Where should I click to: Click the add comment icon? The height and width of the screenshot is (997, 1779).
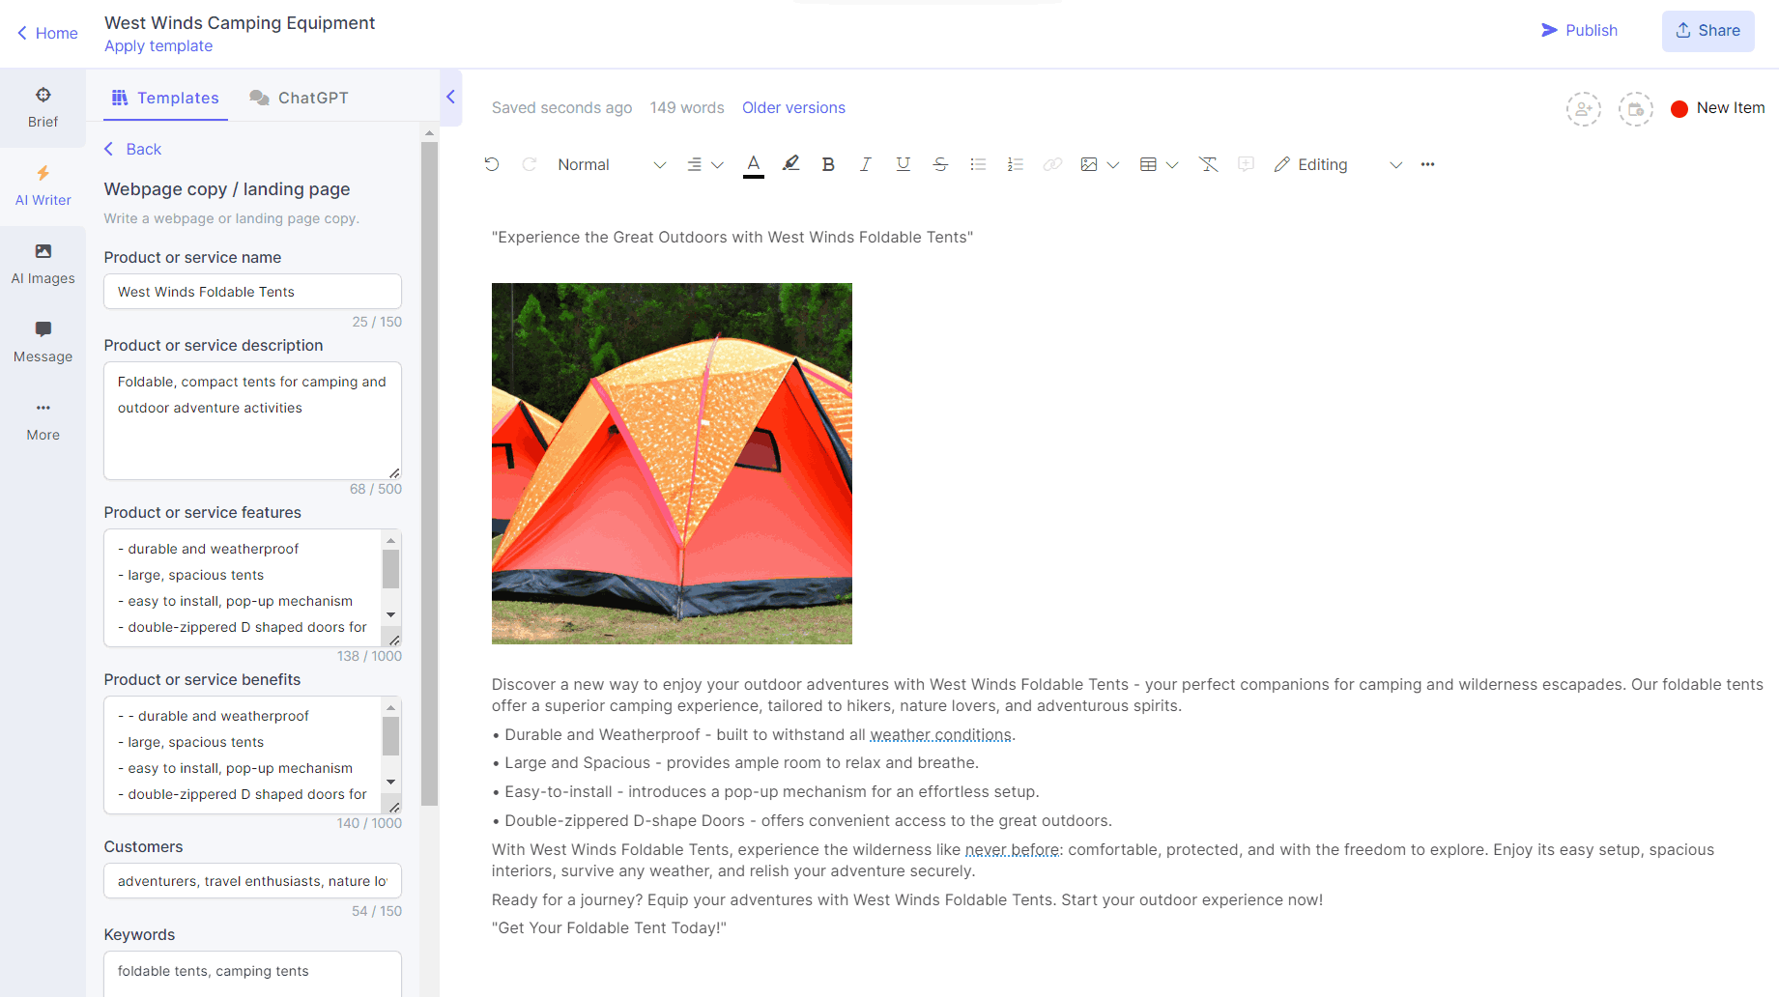[x=1247, y=164]
